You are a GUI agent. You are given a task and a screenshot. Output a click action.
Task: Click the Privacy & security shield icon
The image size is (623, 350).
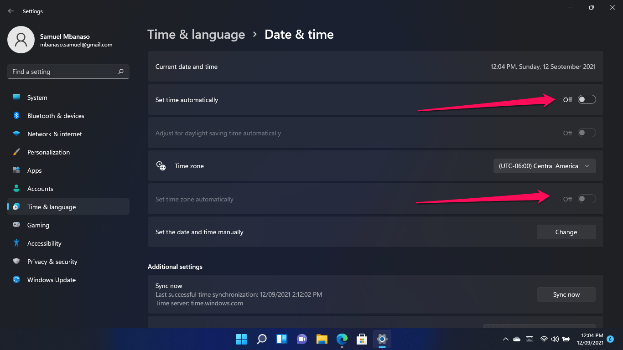pos(16,262)
